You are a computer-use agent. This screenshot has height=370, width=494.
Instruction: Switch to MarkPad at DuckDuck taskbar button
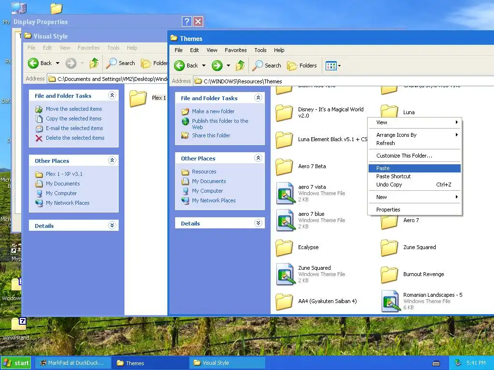tap(72, 363)
